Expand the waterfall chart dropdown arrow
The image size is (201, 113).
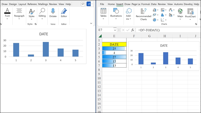[x=174, y=10]
